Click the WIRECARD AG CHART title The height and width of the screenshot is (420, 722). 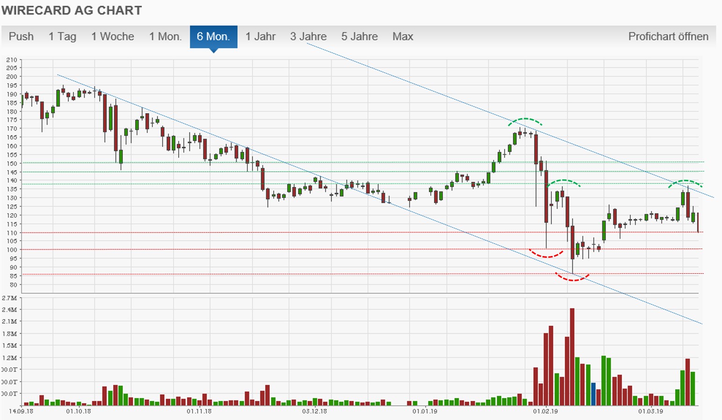pos(72,10)
